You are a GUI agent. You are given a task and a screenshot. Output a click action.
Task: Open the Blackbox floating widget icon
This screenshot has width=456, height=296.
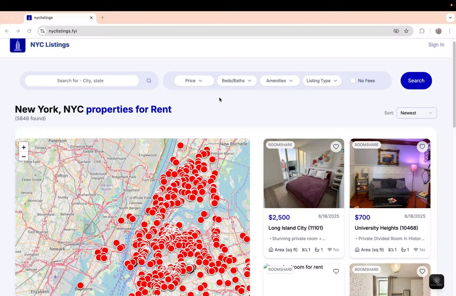click(x=437, y=281)
